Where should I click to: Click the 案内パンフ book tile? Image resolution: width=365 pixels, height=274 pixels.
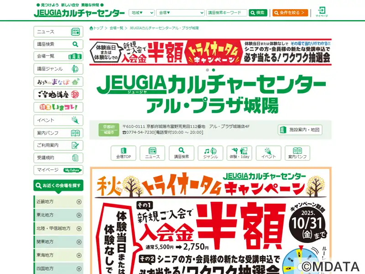[x=297, y=153]
